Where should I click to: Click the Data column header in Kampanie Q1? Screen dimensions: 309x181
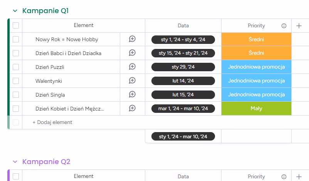183,25
